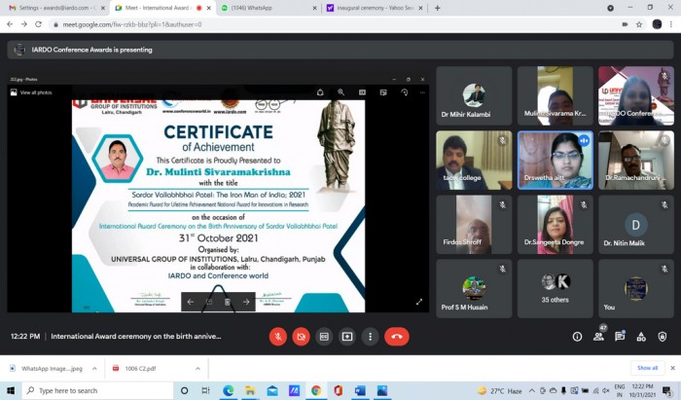Toggle the camera off button
Screen dimensions: 681x400
tap(301, 337)
